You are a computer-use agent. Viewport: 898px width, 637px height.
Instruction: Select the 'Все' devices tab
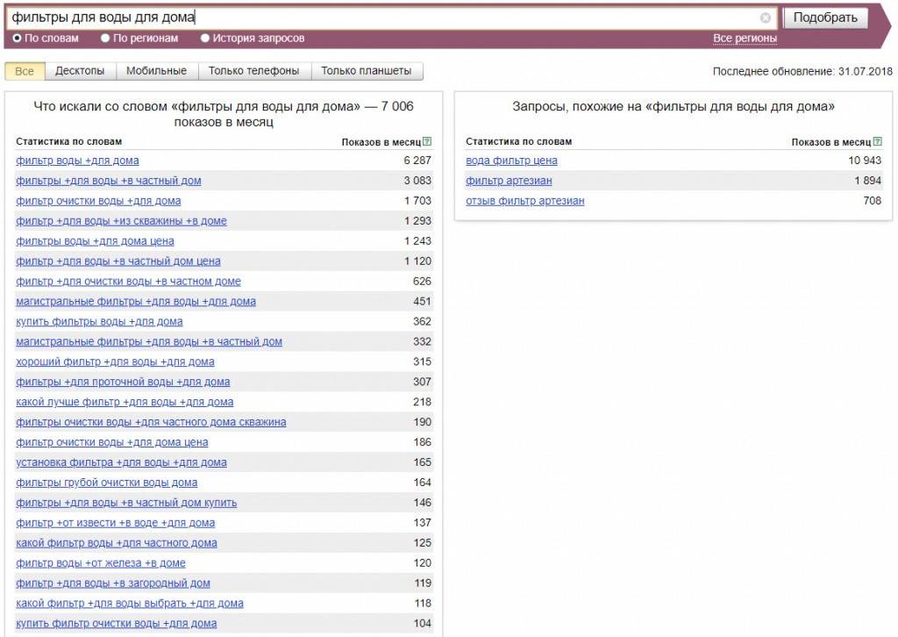(x=25, y=71)
